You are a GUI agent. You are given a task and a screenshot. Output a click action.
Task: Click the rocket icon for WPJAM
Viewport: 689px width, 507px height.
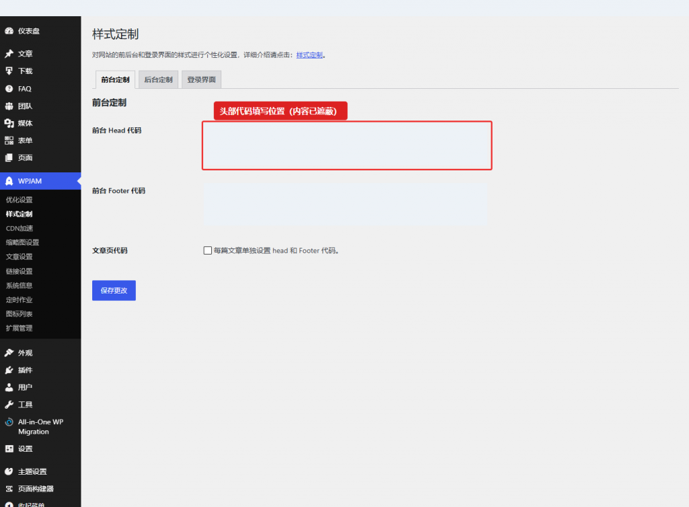(9, 180)
